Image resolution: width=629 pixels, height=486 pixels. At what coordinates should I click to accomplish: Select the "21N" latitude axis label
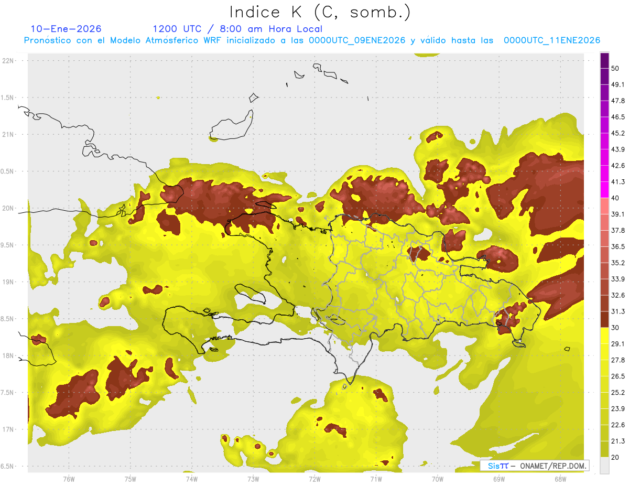coord(8,134)
